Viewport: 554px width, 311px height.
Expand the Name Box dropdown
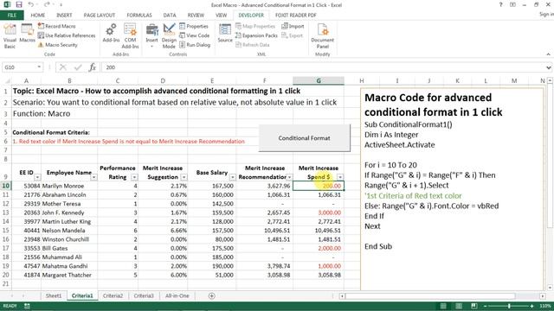pos(39,67)
